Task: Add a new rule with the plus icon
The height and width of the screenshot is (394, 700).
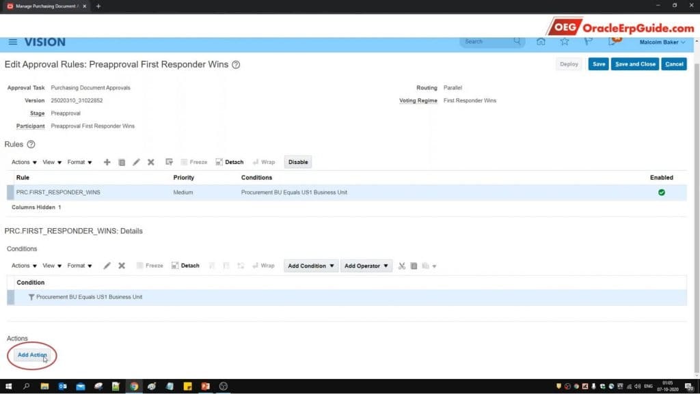Action: 107,162
